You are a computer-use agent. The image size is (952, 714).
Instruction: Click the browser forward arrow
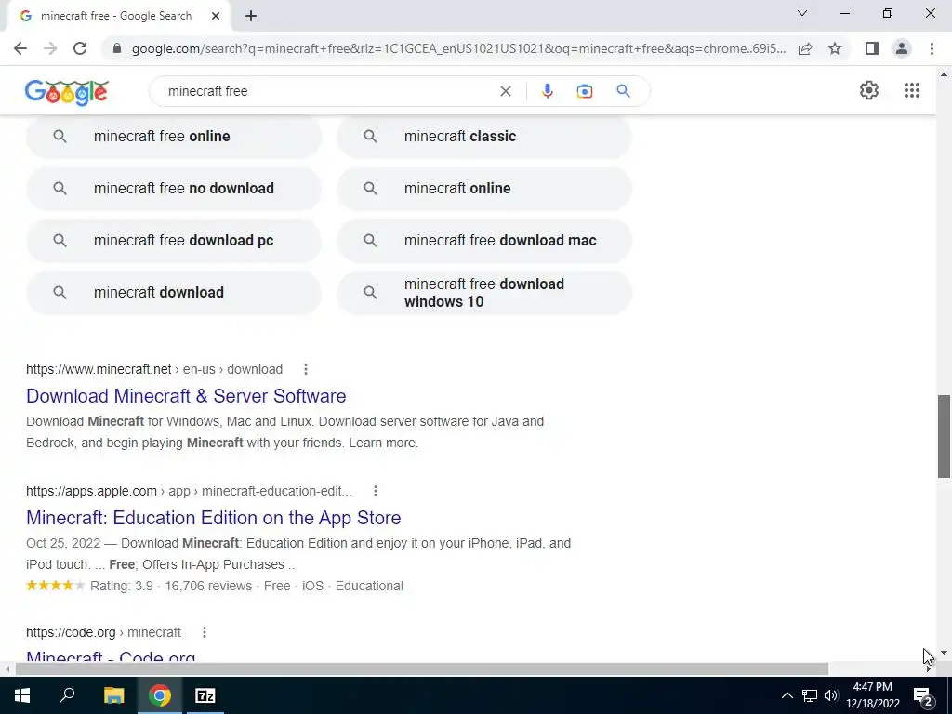tap(50, 48)
